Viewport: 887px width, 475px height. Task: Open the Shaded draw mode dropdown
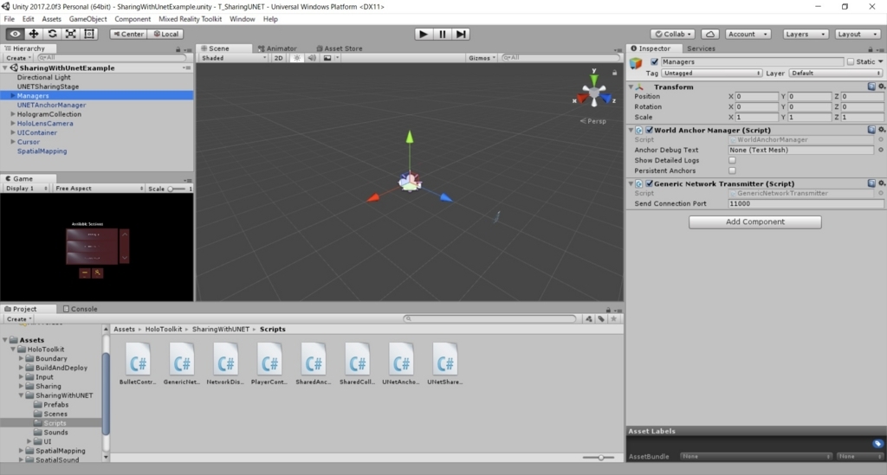coord(234,58)
